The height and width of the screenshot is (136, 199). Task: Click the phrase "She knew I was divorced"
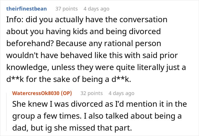tap(46, 104)
